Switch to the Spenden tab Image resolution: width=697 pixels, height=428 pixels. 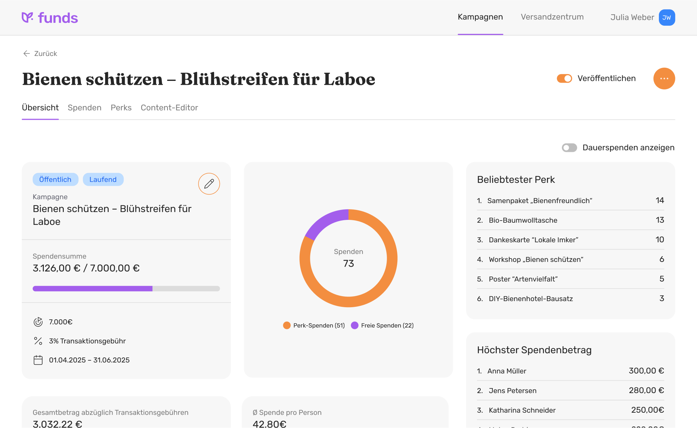84,108
